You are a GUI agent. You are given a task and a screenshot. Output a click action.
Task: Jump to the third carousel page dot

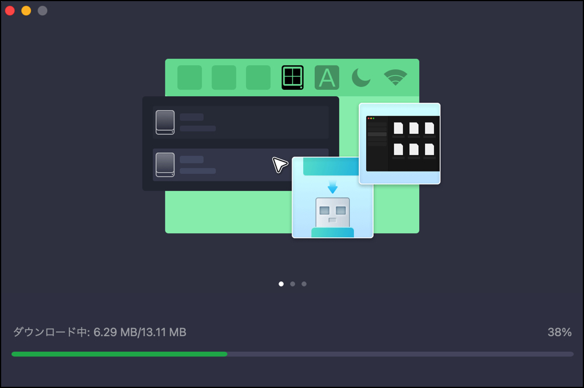pos(304,284)
